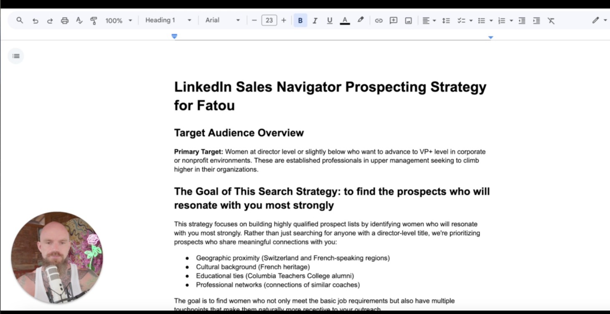This screenshot has width=610, height=314.
Task: Insert a link
Action: (x=379, y=20)
